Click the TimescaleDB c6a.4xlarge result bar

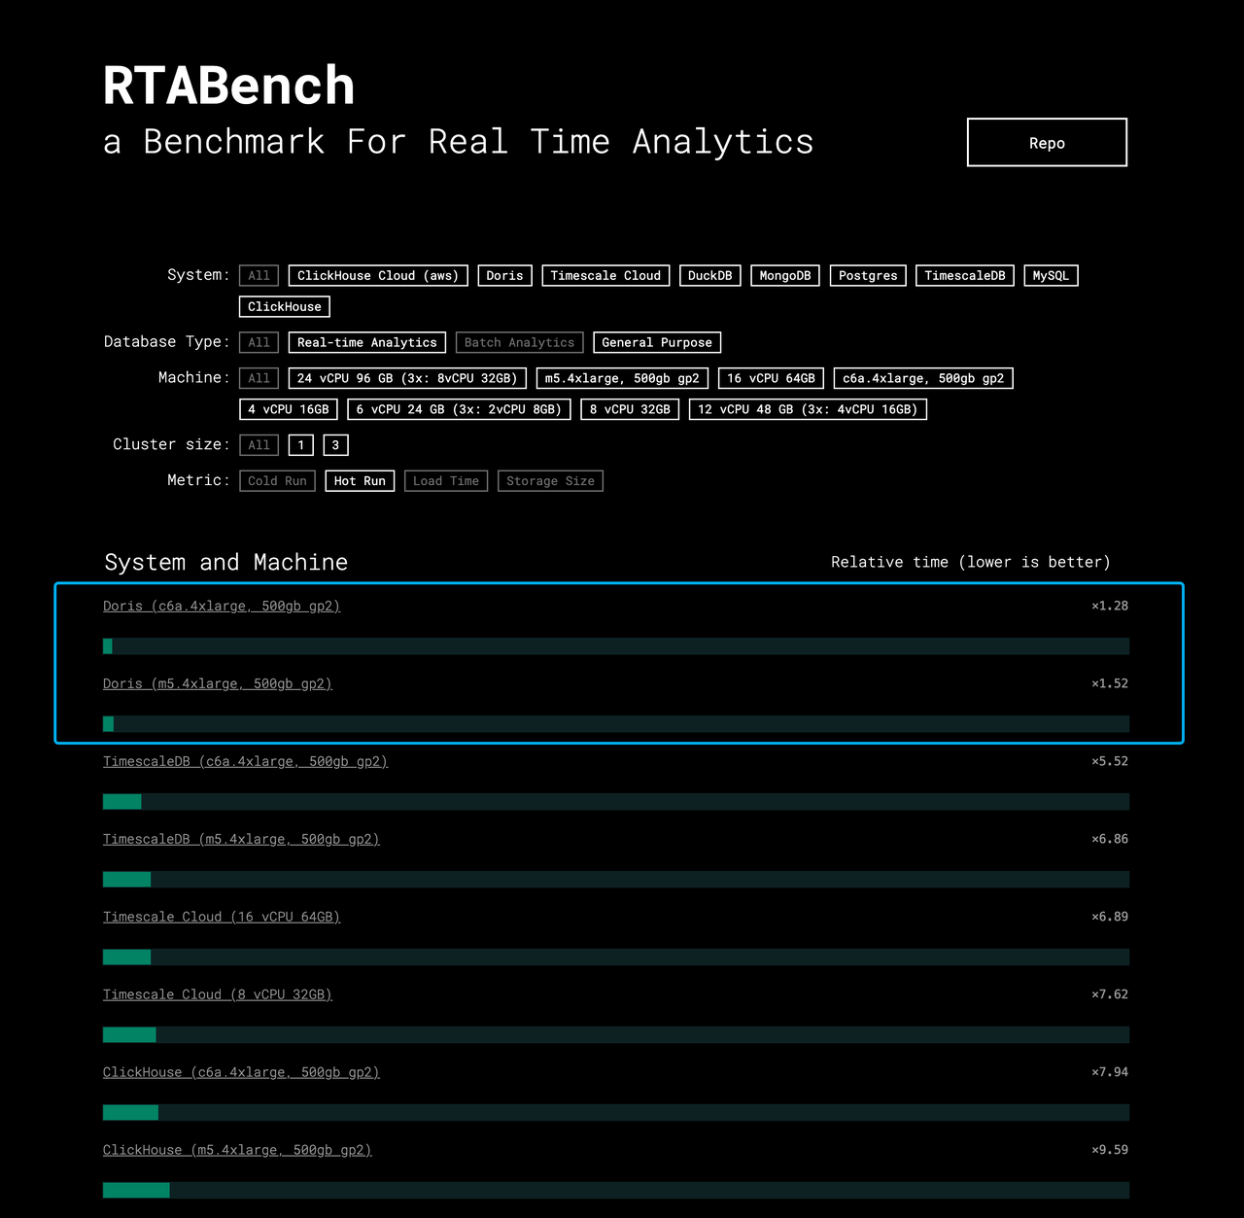pos(616,802)
